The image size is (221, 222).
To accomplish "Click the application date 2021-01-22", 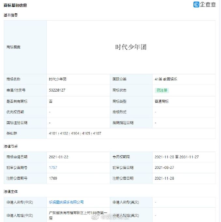I will tap(59, 157).
